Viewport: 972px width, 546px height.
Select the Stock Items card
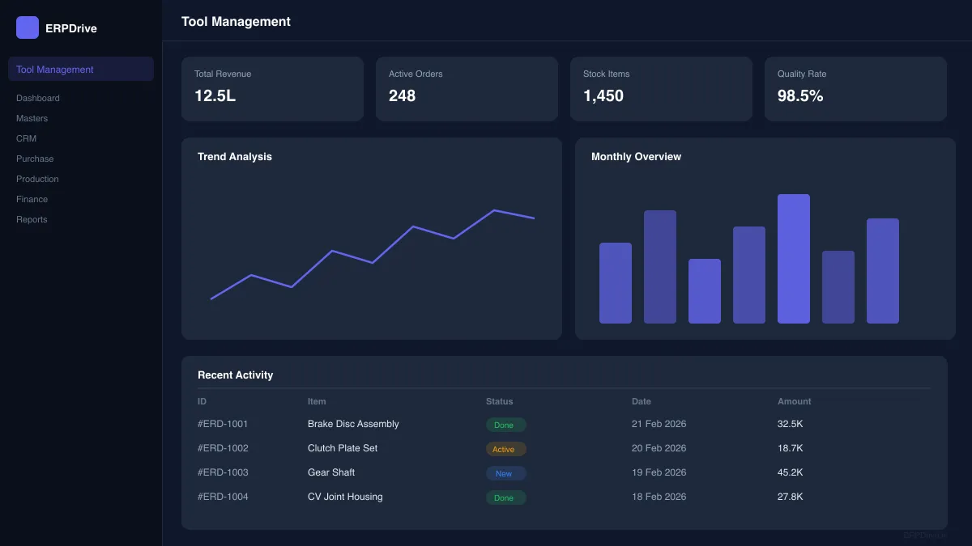661,89
